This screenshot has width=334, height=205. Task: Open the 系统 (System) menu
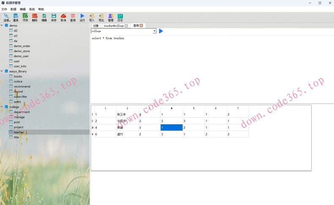pos(32,9)
